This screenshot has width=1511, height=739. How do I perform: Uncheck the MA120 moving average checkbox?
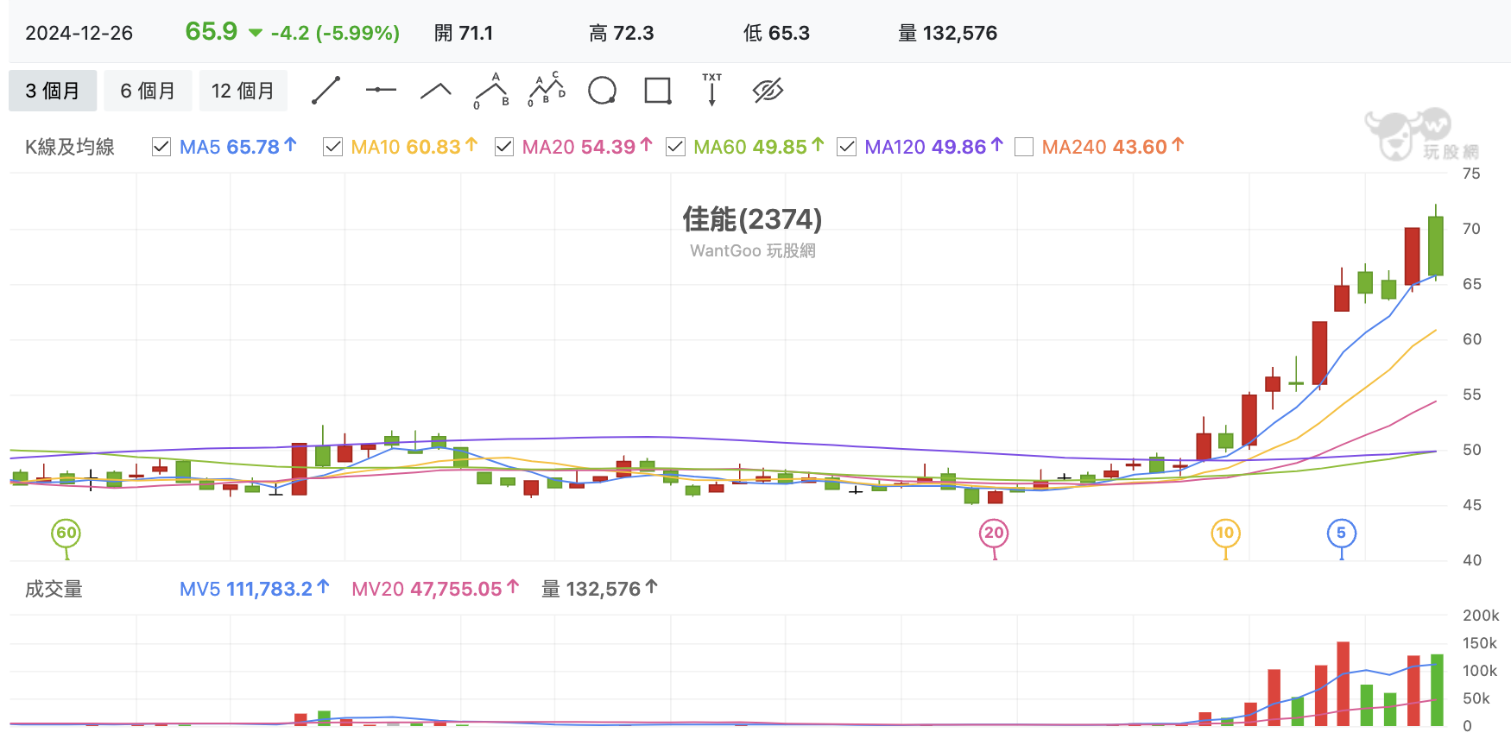[846, 147]
